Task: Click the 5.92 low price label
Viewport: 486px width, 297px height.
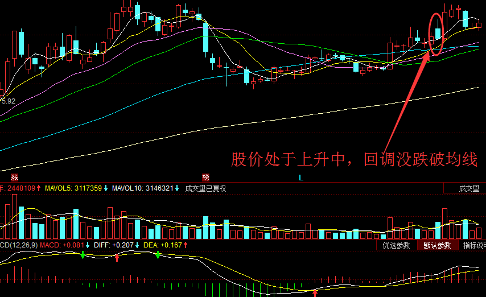Action: (x=9, y=101)
